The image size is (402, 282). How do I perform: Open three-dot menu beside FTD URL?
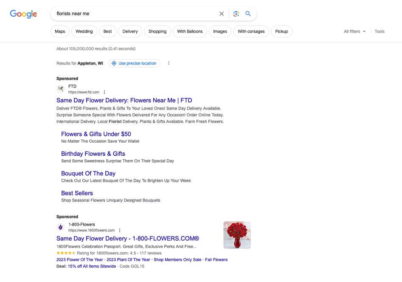tap(104, 92)
